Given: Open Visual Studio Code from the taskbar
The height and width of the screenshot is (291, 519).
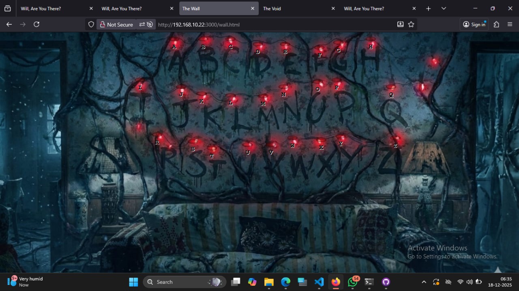Looking at the screenshot, I should (319, 282).
